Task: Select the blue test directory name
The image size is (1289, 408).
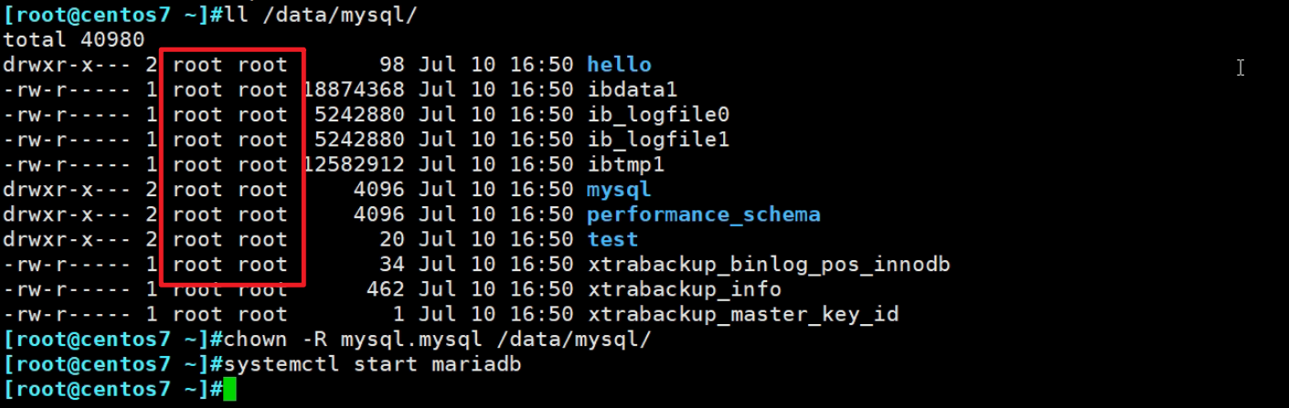Action: point(613,239)
